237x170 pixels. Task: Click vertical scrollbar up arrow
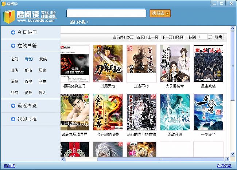(x=233, y=28)
